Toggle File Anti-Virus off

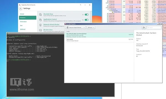tap(87, 15)
